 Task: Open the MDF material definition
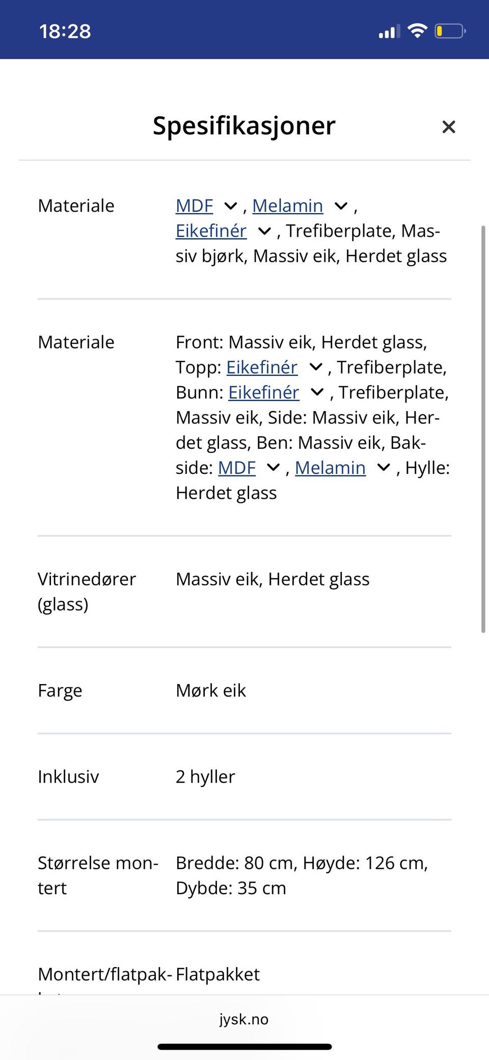coord(194,206)
